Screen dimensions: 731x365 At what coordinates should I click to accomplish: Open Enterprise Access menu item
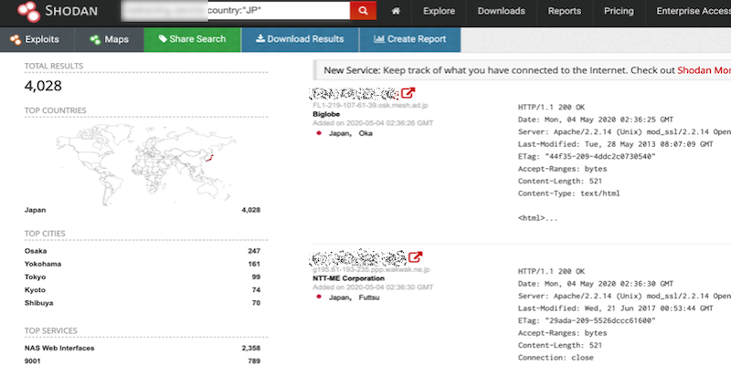[693, 11]
